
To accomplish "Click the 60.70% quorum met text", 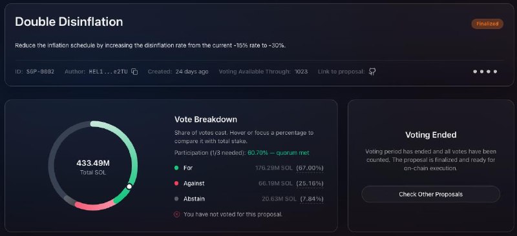I will click(x=279, y=153).
